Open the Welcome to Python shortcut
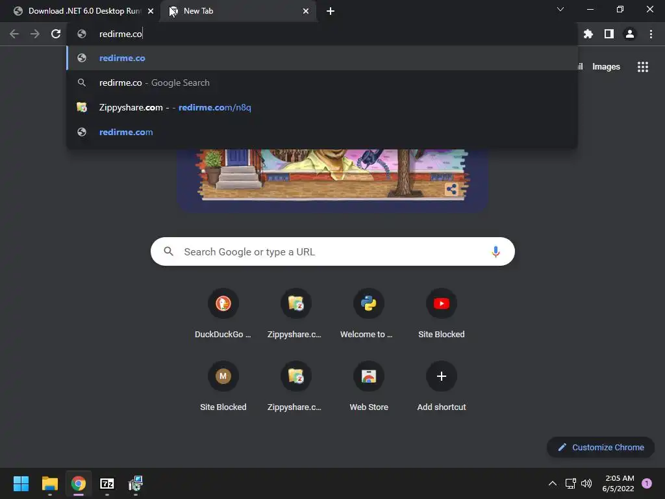This screenshot has height=499, width=665. tap(369, 313)
